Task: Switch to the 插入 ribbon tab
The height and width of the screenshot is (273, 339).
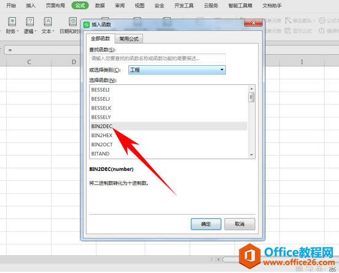Action: (x=31, y=6)
